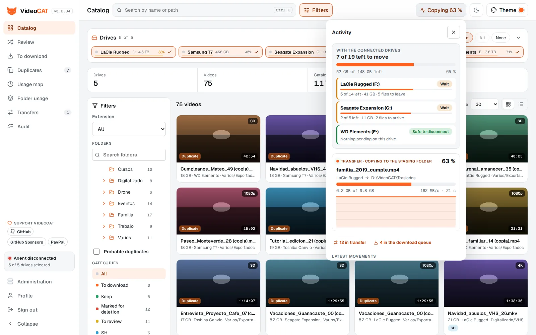Open the Cumpleanos_Mateo_49 video thumbnail

[218, 139]
